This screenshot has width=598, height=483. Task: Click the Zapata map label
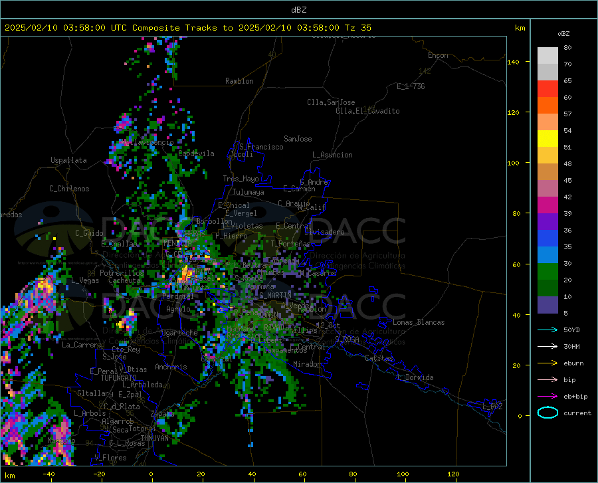coord(163,414)
